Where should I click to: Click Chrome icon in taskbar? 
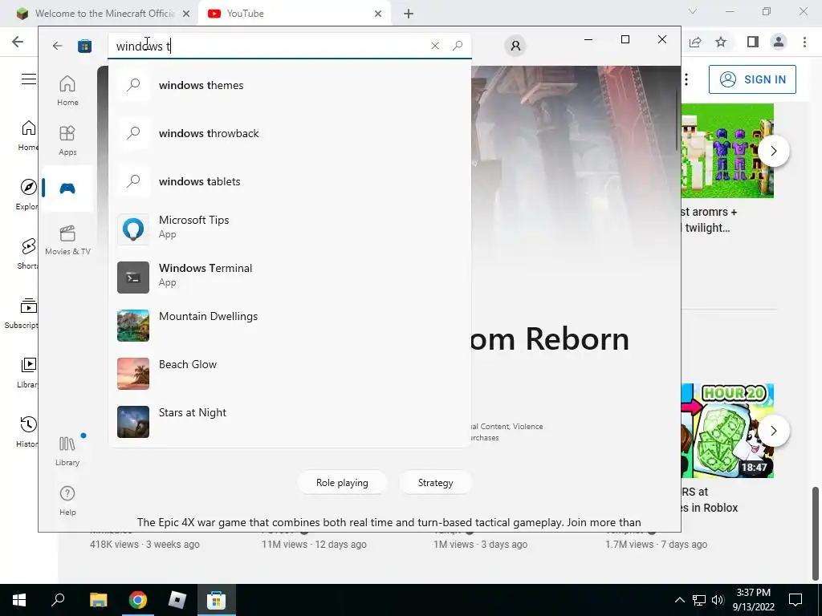click(138, 600)
